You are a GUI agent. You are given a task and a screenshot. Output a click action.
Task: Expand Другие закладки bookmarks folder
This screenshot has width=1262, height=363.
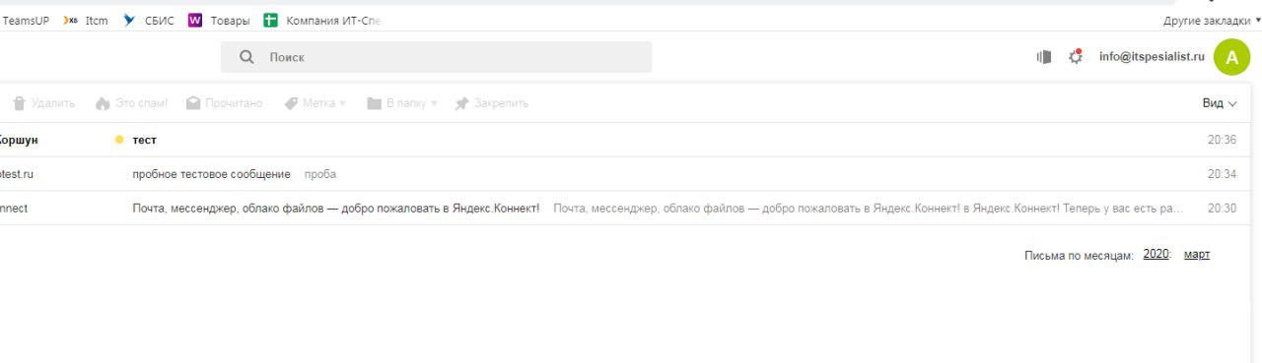(x=1212, y=21)
